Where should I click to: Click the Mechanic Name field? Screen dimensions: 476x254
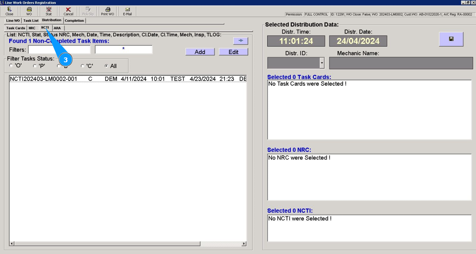[x=401, y=63]
